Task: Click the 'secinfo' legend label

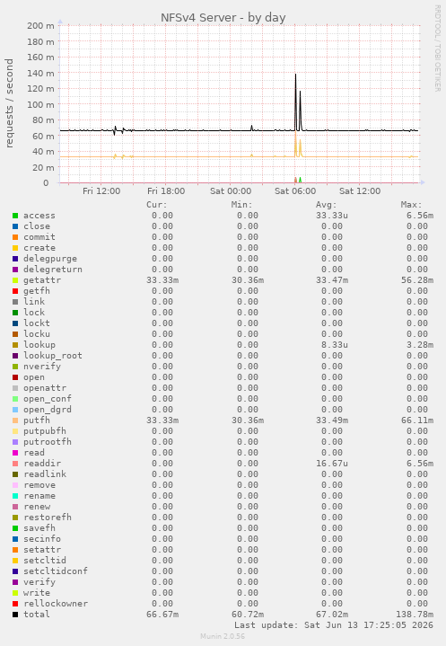Action: click(42, 539)
